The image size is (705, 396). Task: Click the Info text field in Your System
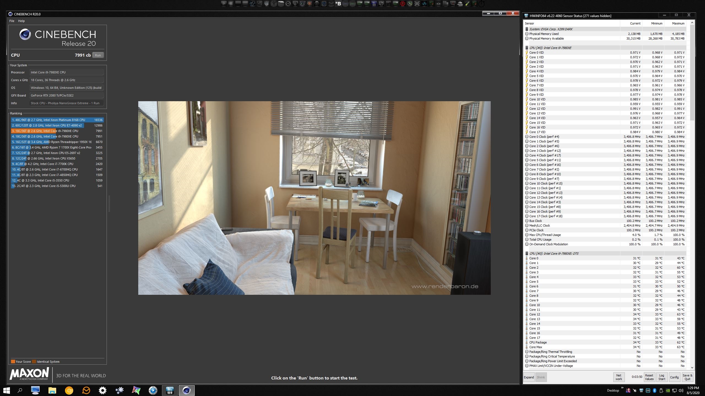pyautogui.click(x=66, y=103)
